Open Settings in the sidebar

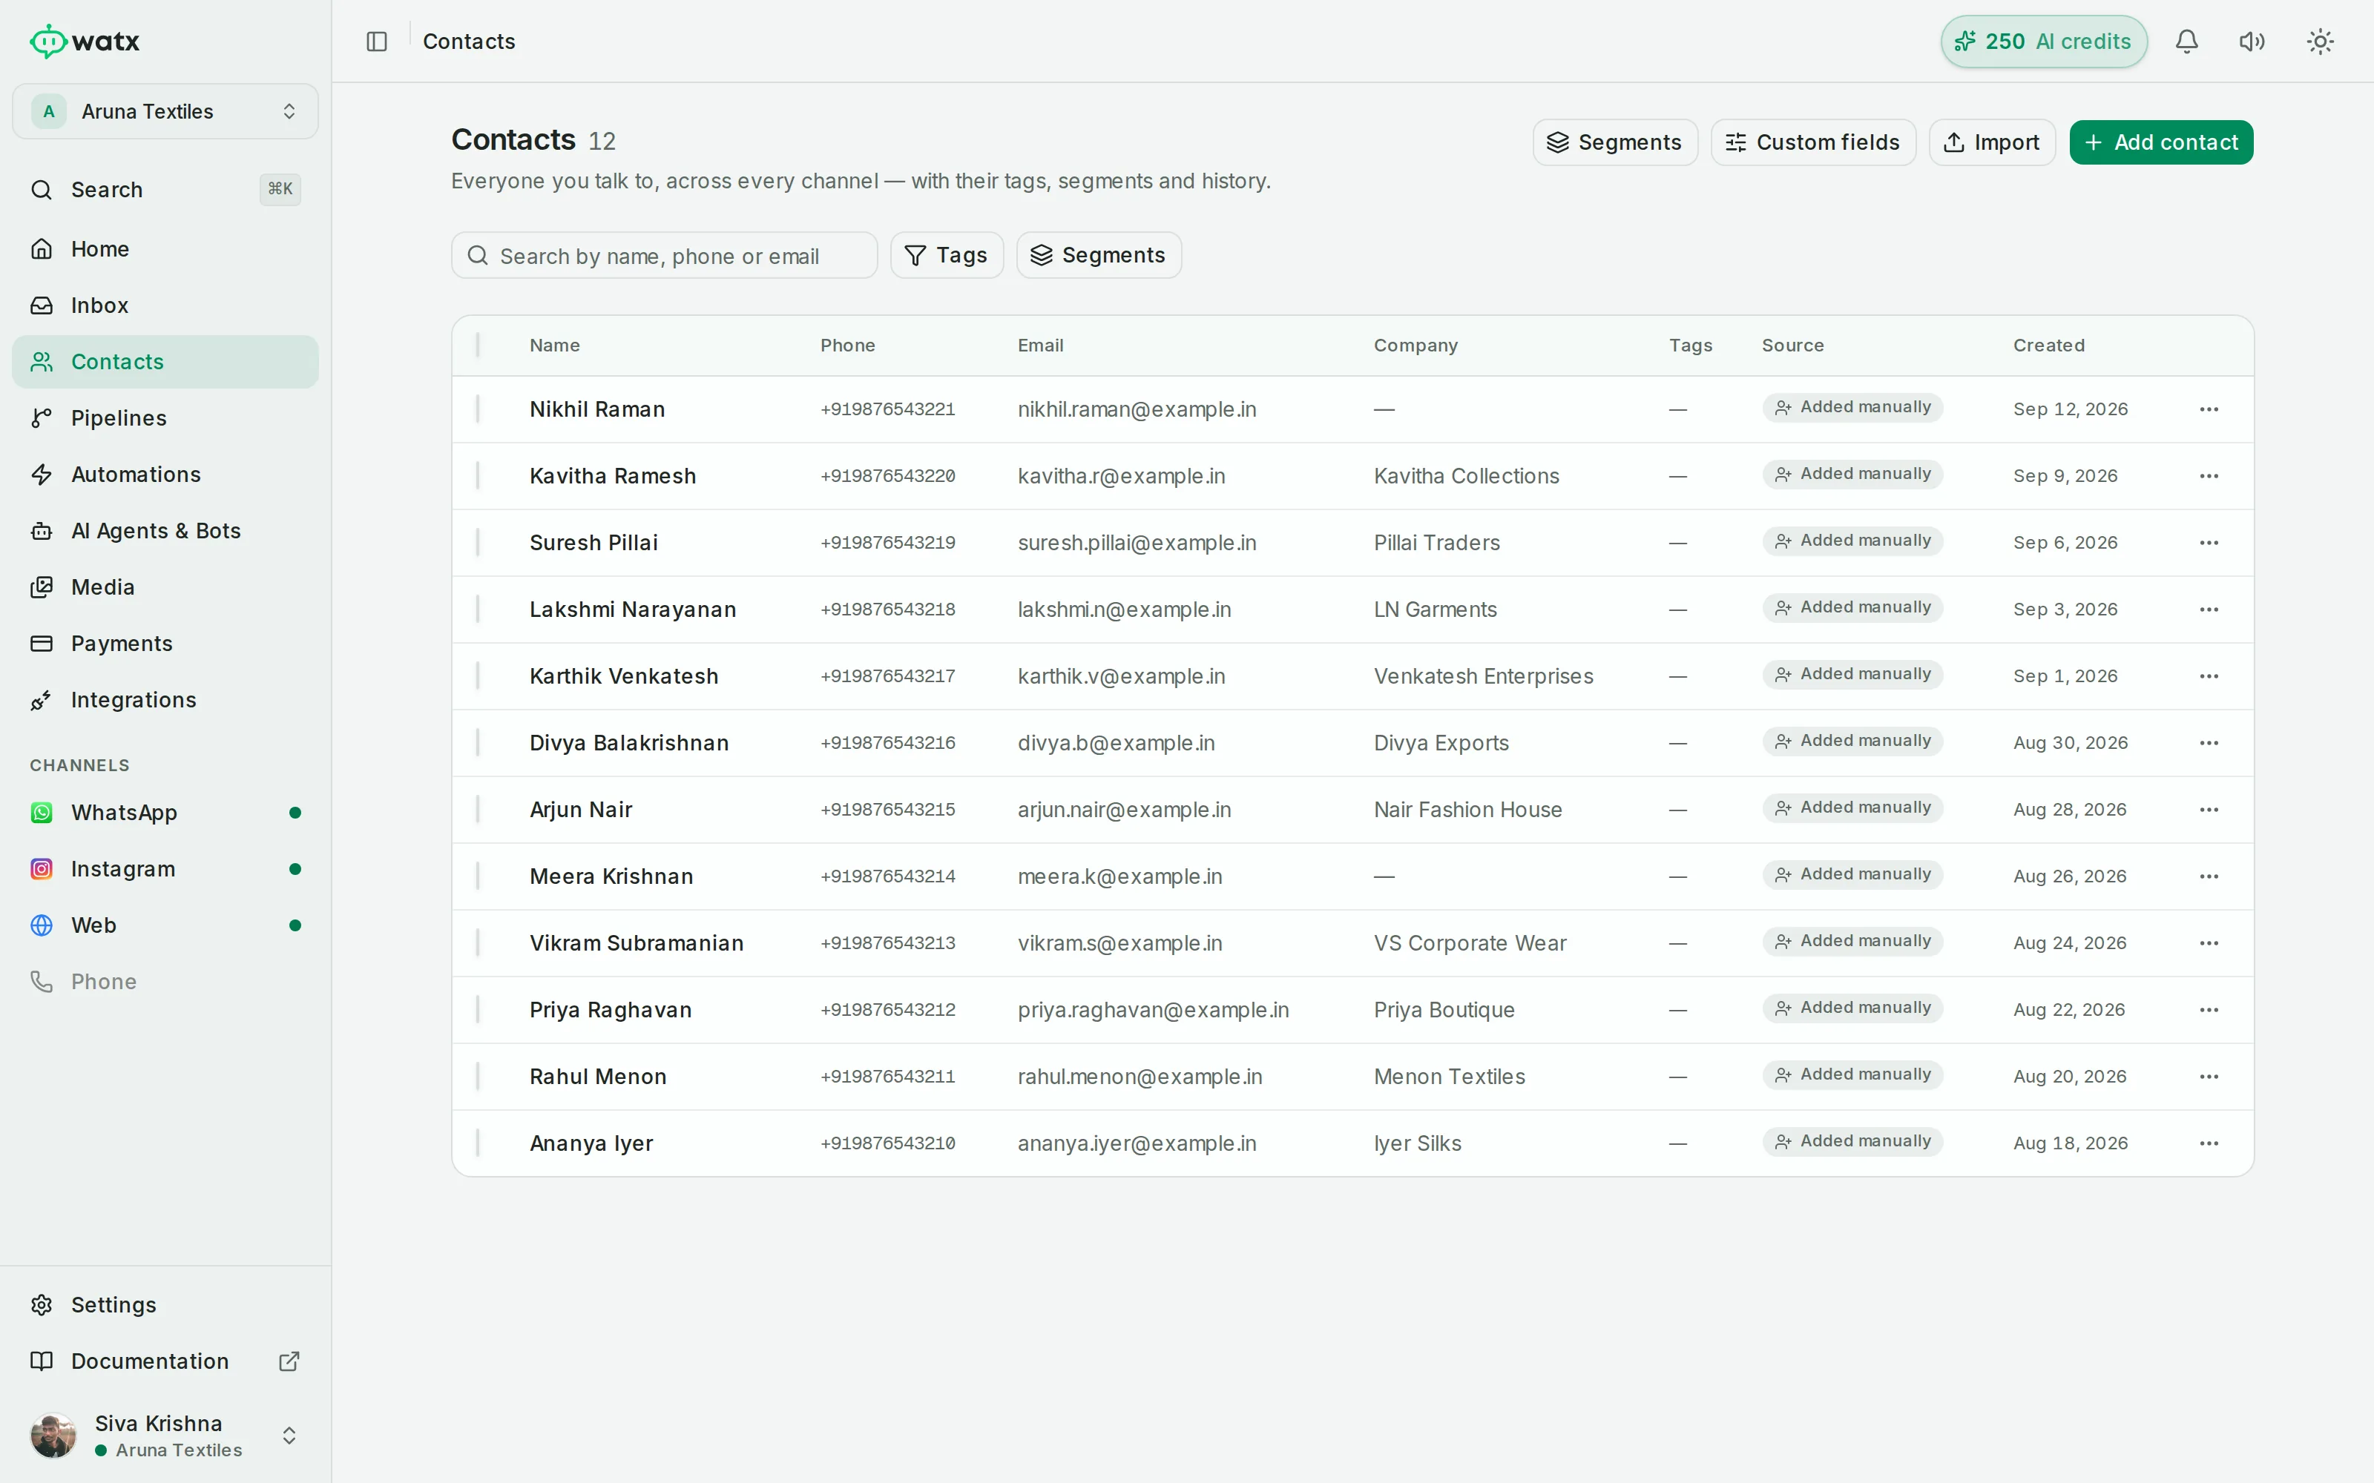point(165,1304)
